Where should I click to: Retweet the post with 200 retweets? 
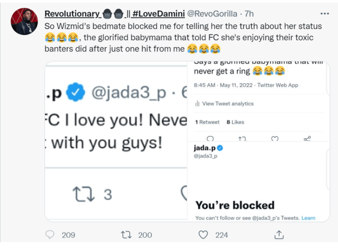(126, 235)
